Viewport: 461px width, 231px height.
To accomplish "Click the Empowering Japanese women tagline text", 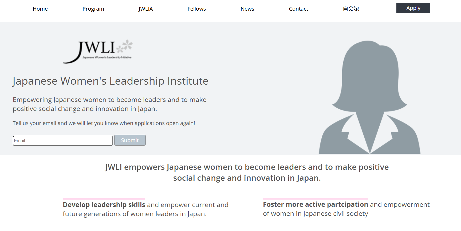I will (x=109, y=104).
